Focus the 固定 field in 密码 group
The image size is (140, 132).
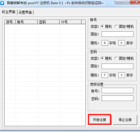pos(117,66)
